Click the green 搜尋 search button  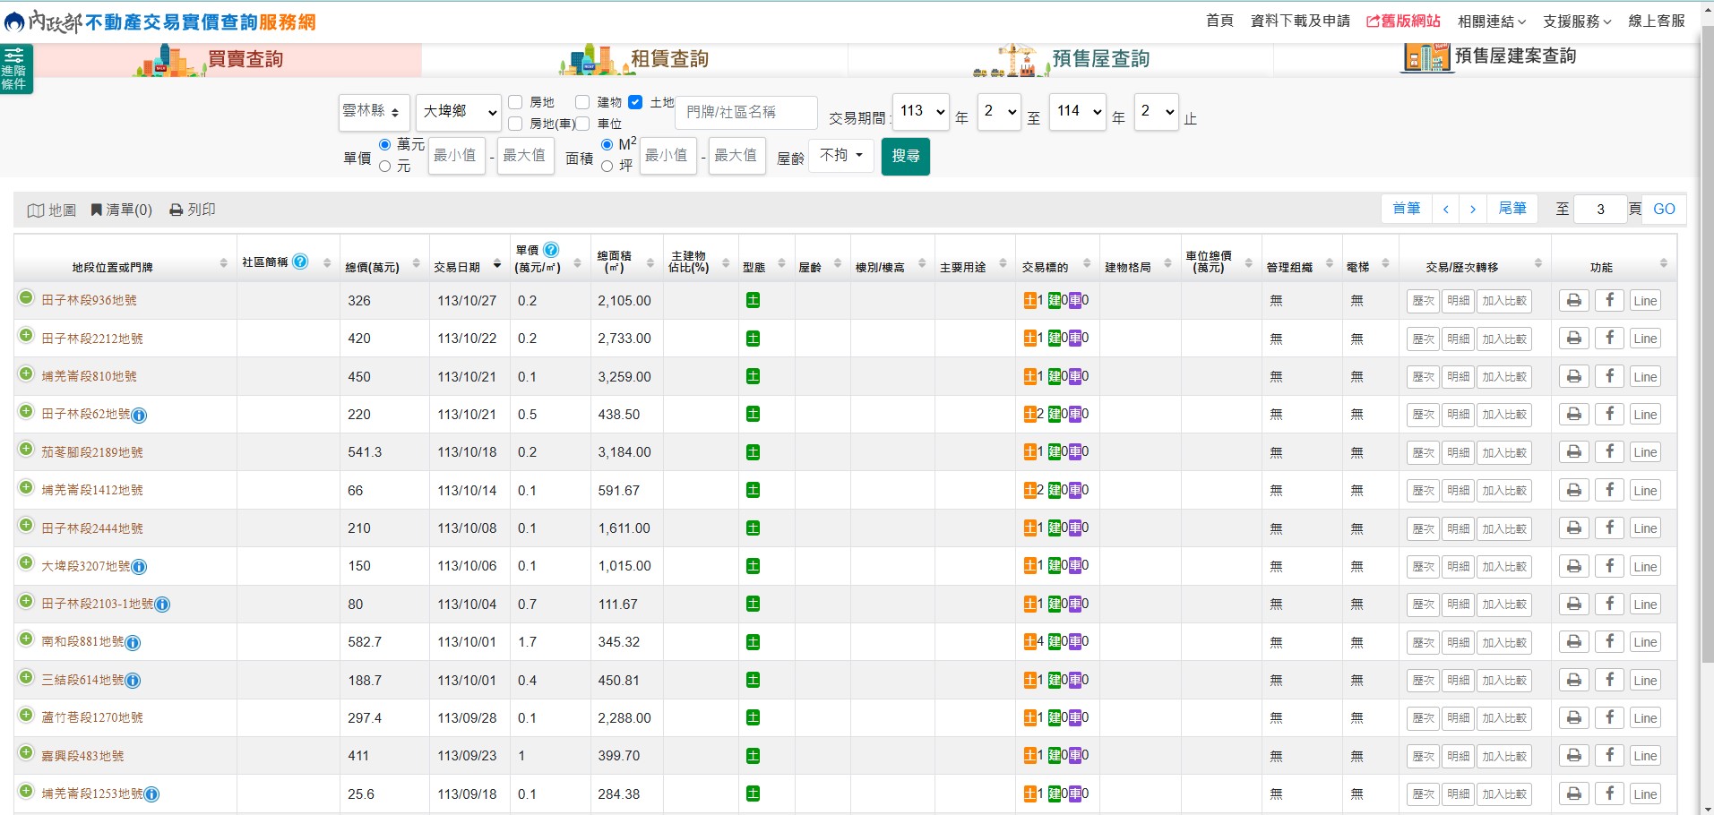click(x=905, y=156)
